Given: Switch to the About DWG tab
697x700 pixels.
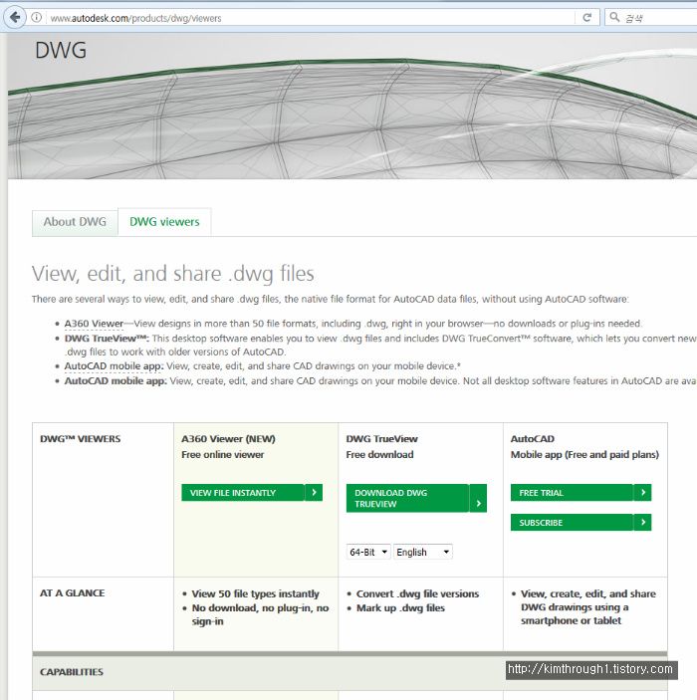Looking at the screenshot, I should coord(75,222).
